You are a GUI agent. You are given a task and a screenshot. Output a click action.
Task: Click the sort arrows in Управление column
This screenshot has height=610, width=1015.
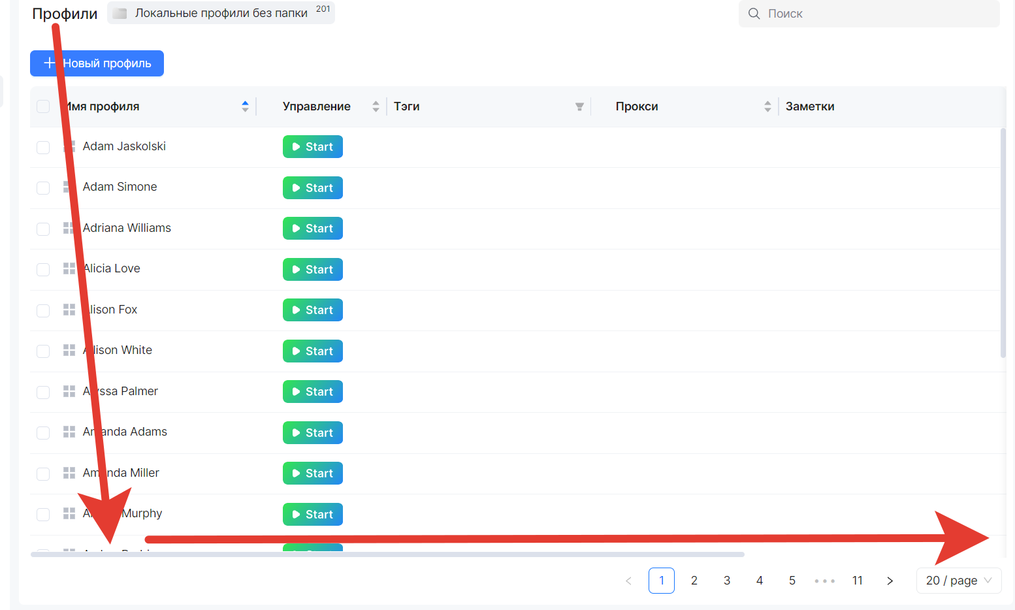tap(376, 106)
